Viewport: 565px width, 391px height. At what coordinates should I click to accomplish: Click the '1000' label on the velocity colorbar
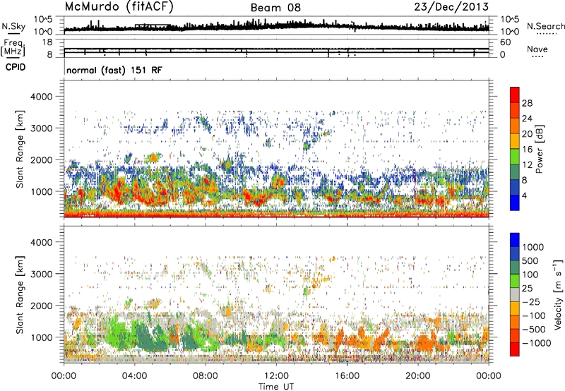tap(533, 247)
